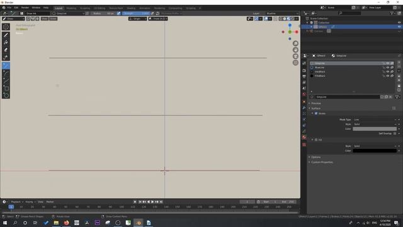Viewport: 403px width, 227px height.
Task: Adjust the Strength slider
Action: pos(136,13)
